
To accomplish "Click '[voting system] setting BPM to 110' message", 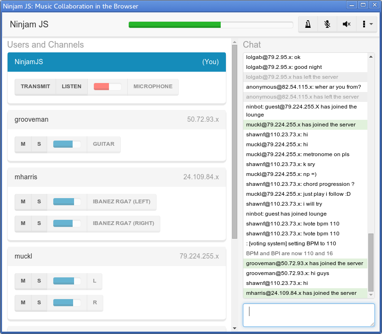I will click(305, 243).
